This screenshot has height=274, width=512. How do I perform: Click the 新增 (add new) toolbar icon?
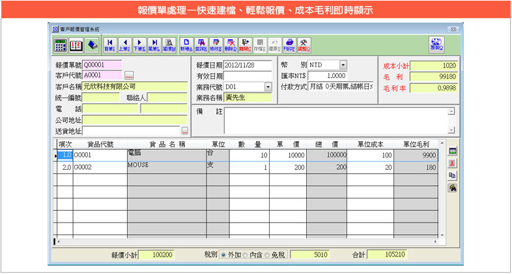pos(186,45)
